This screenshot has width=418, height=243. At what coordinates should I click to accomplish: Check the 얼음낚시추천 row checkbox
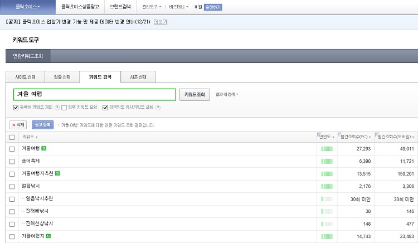tap(12, 199)
